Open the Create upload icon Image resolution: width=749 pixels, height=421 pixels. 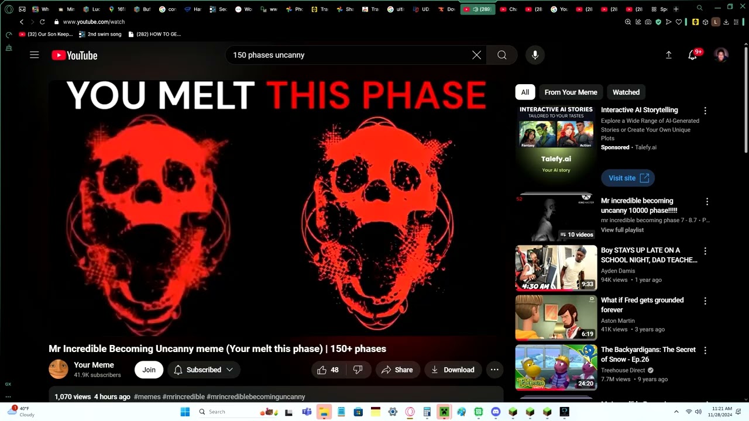pyautogui.click(x=668, y=55)
